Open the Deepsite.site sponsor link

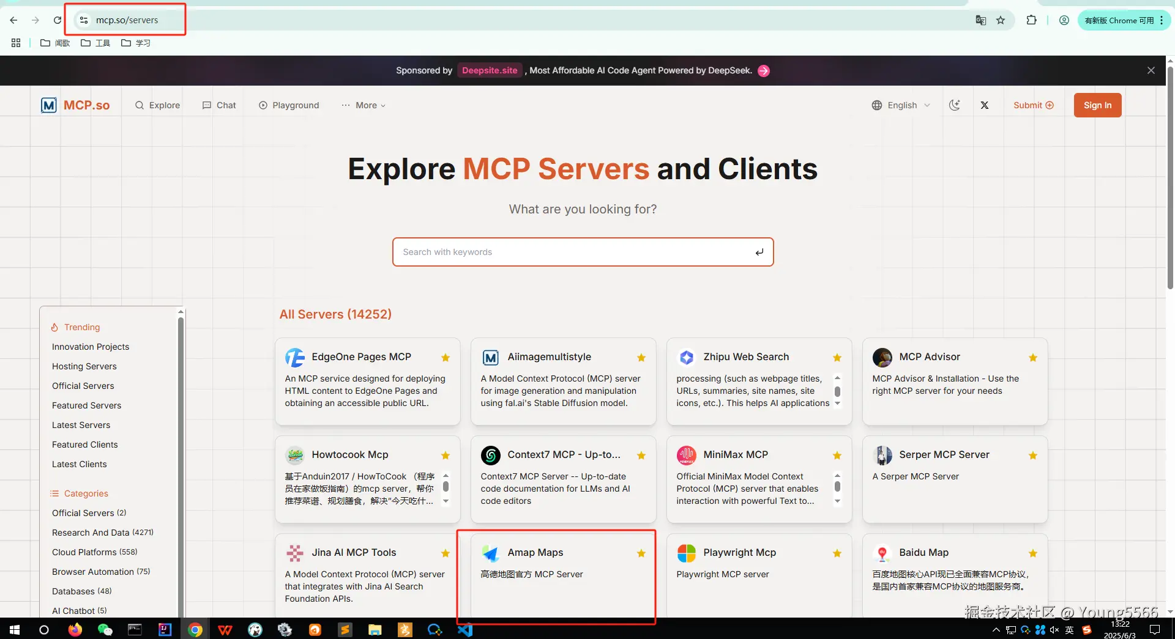pyautogui.click(x=490, y=70)
